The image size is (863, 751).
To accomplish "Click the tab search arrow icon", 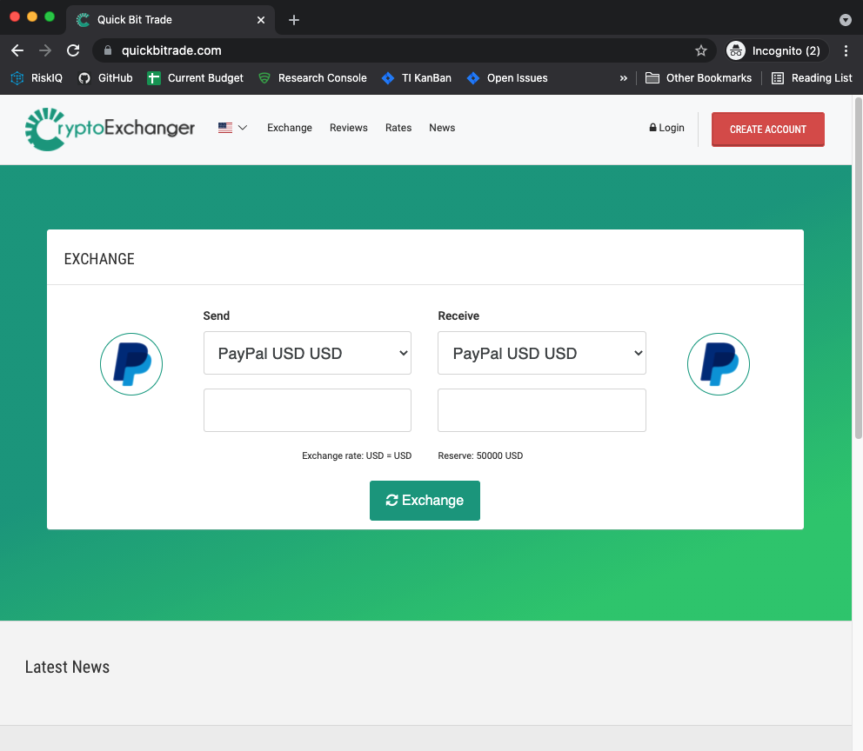I will (x=846, y=20).
